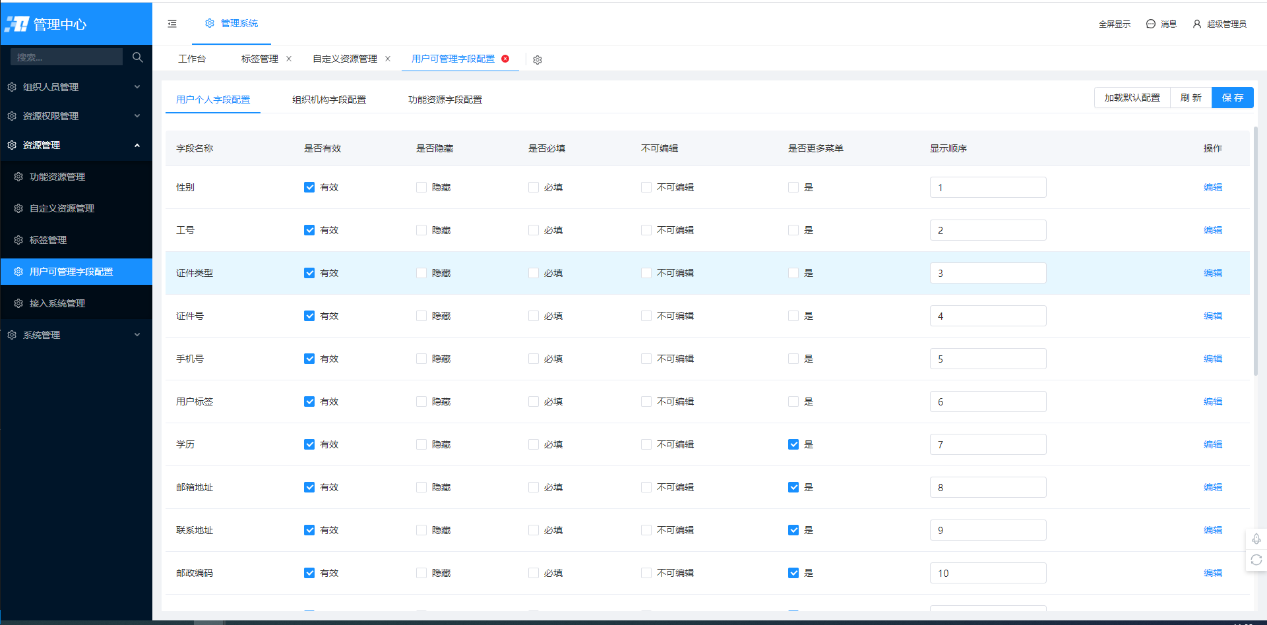This screenshot has height=625, width=1267.
Task: Uncheck 是 more-menu box for 学历 row
Action: (793, 444)
